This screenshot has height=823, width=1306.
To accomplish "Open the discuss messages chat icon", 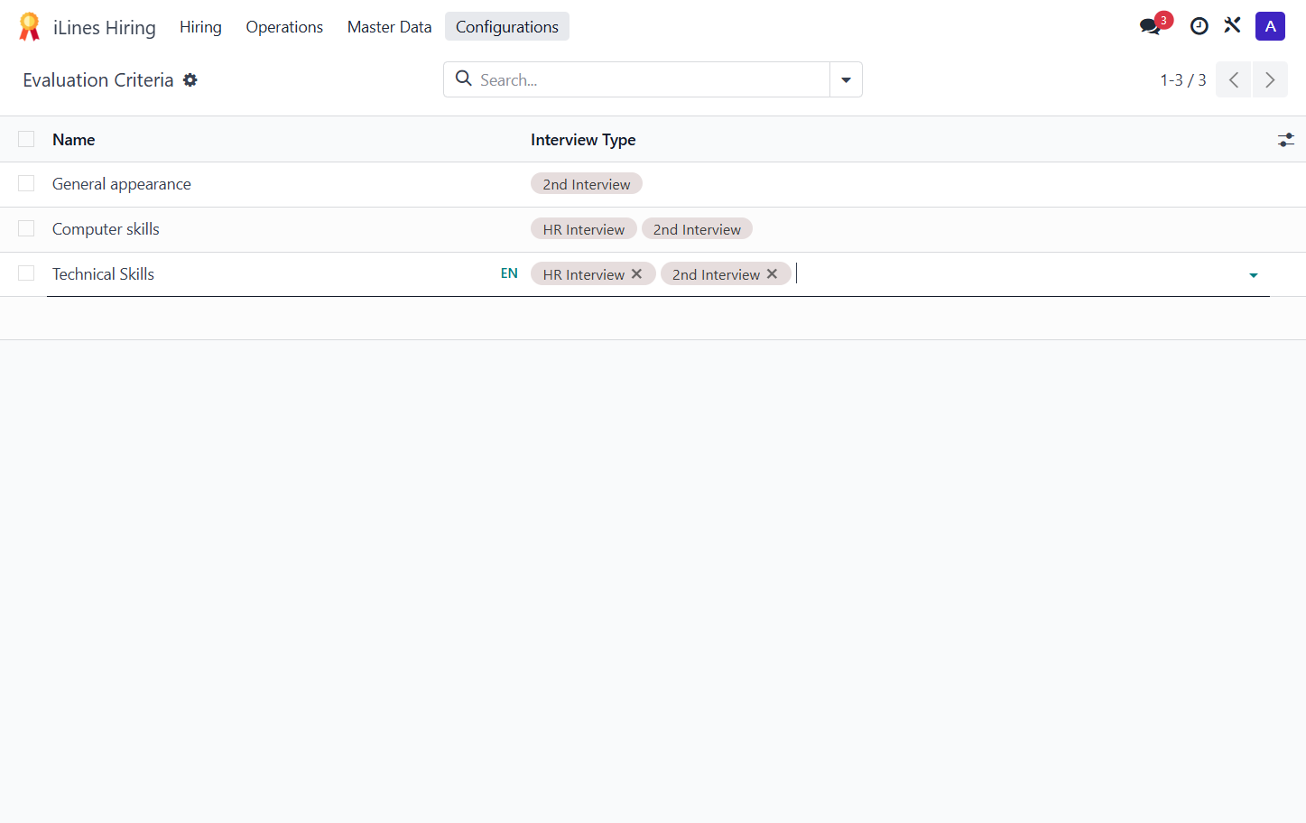I will click(x=1150, y=26).
